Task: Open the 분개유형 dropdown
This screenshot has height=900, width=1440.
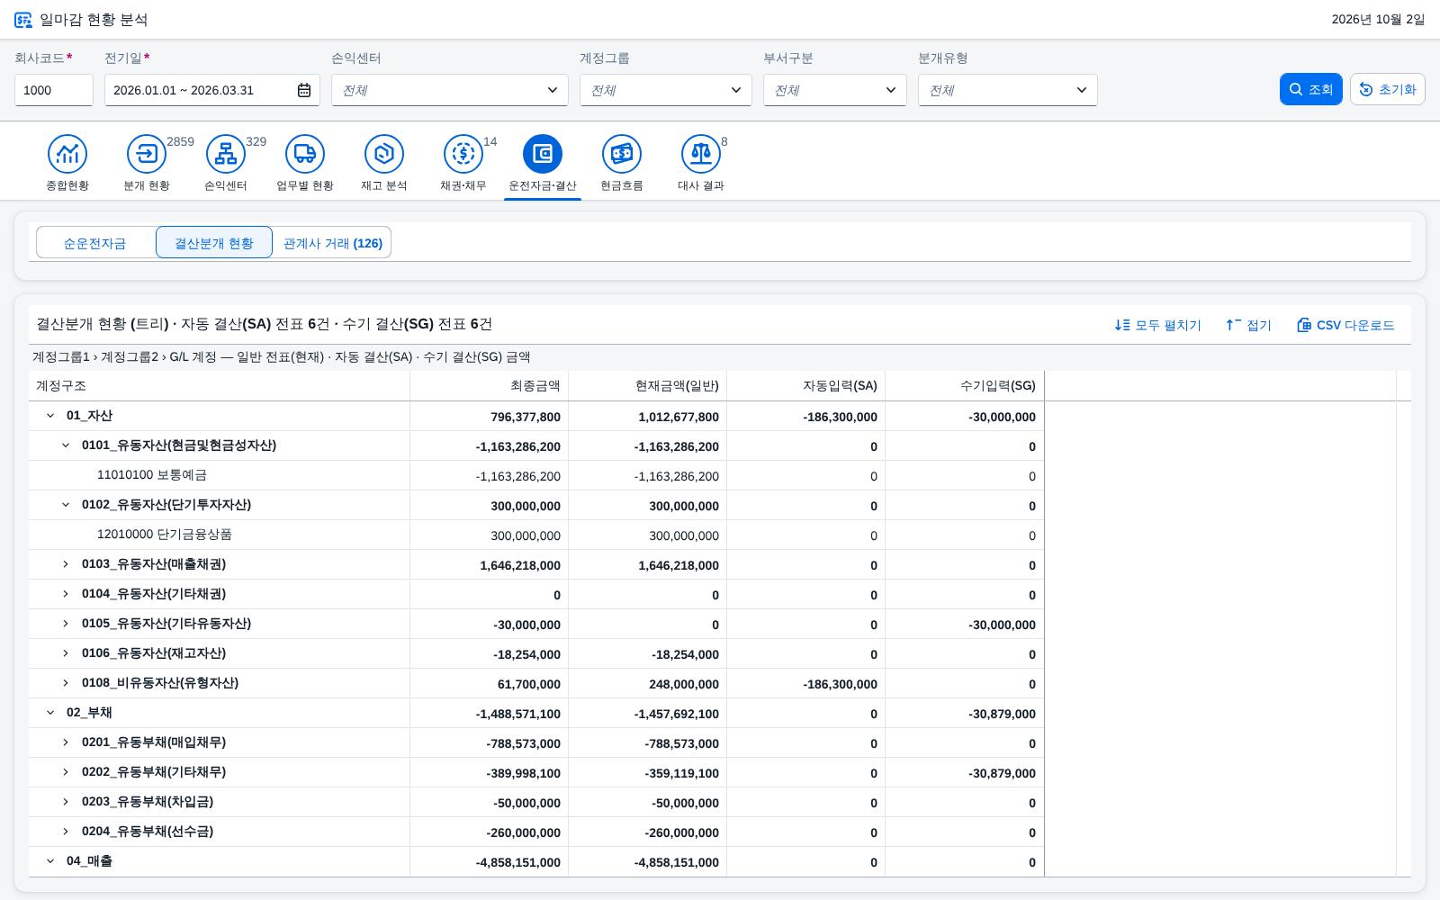Action: [1008, 90]
